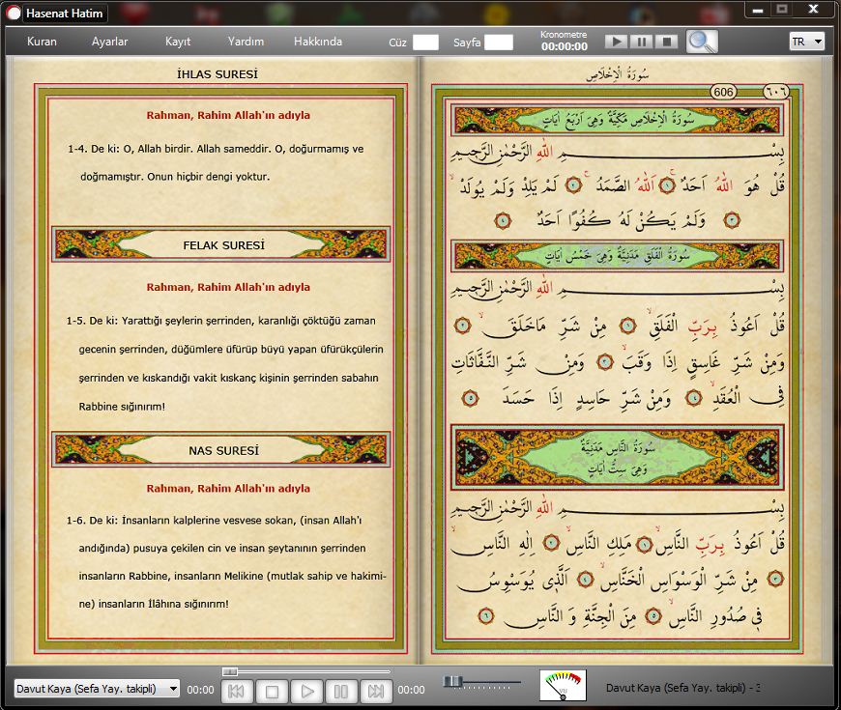Stop the audio recitation

[272, 692]
